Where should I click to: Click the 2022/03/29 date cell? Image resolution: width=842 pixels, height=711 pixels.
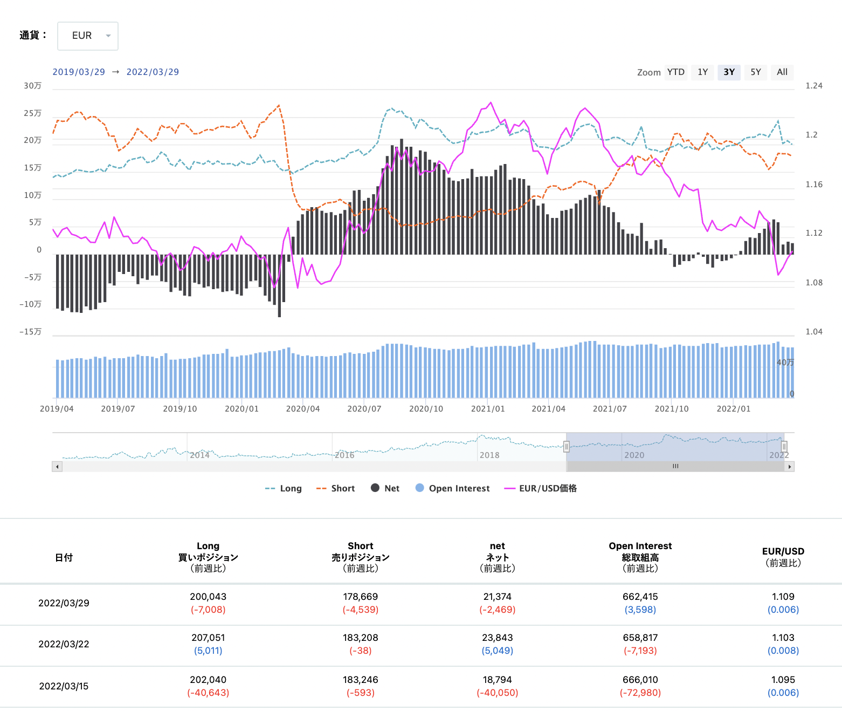coord(64,603)
